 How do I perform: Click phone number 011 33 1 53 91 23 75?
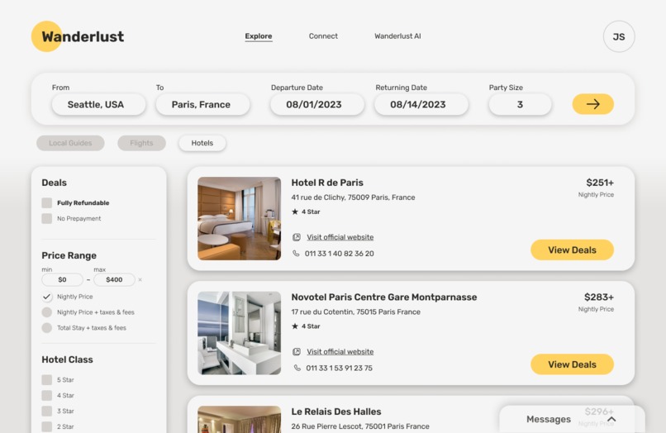[340, 368]
